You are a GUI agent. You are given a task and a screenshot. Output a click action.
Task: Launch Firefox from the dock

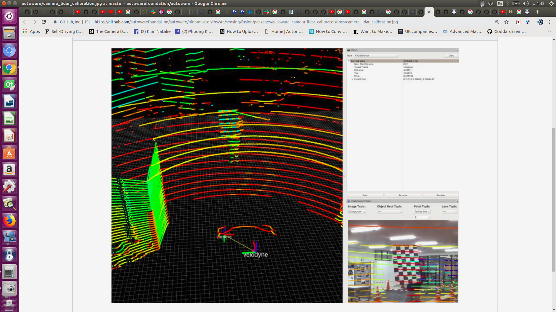(9, 221)
